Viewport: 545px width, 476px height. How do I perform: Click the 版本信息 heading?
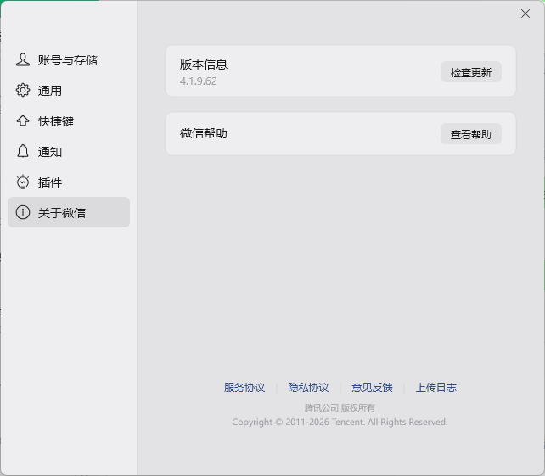click(x=204, y=64)
